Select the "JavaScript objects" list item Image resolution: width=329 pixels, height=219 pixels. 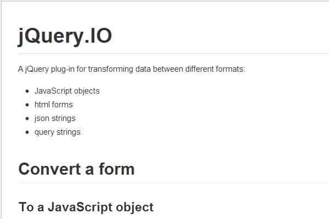[x=67, y=91]
